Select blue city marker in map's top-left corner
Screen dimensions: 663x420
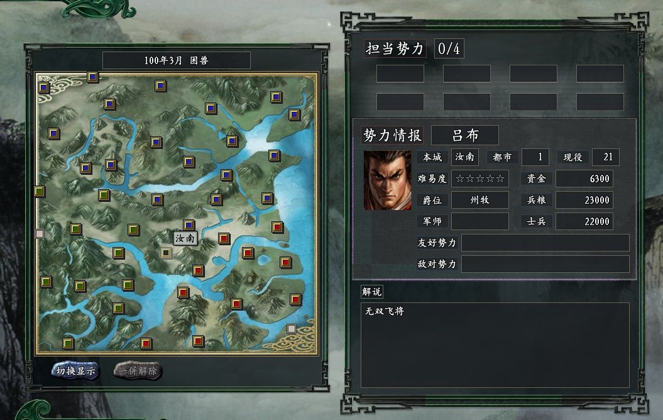(x=43, y=87)
